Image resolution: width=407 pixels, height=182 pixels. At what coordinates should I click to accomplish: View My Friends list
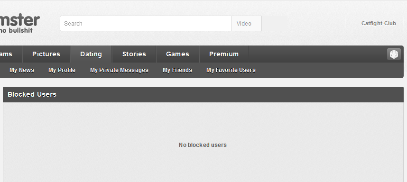click(x=177, y=70)
